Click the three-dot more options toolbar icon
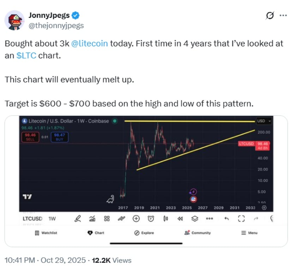 210,219
